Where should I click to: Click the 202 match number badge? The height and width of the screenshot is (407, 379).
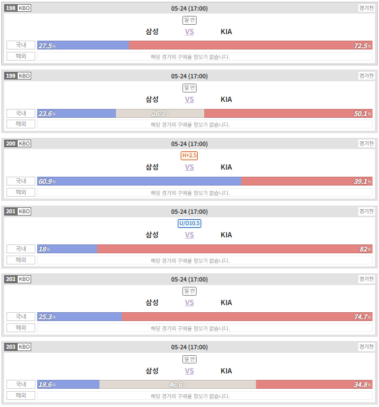coord(11,279)
